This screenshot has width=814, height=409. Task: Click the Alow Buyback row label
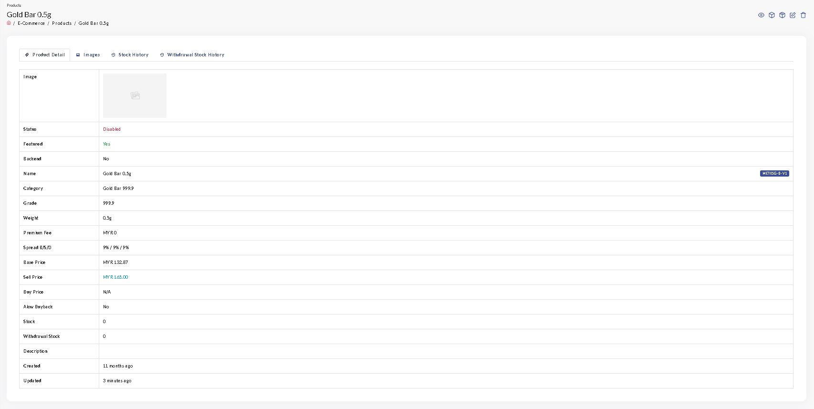38,307
